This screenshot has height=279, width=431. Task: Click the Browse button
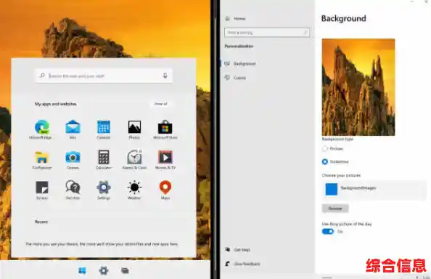pos(335,209)
